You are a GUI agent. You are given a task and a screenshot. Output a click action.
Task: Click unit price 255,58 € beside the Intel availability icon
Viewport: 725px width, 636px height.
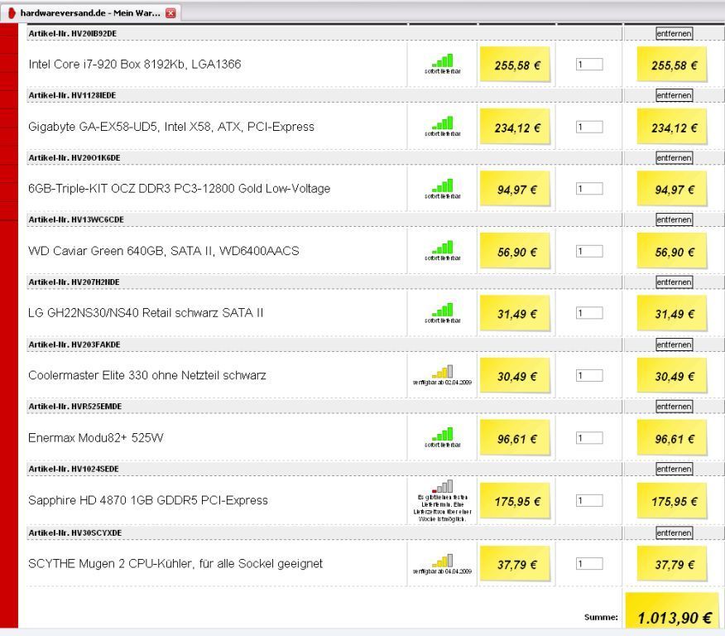point(517,65)
